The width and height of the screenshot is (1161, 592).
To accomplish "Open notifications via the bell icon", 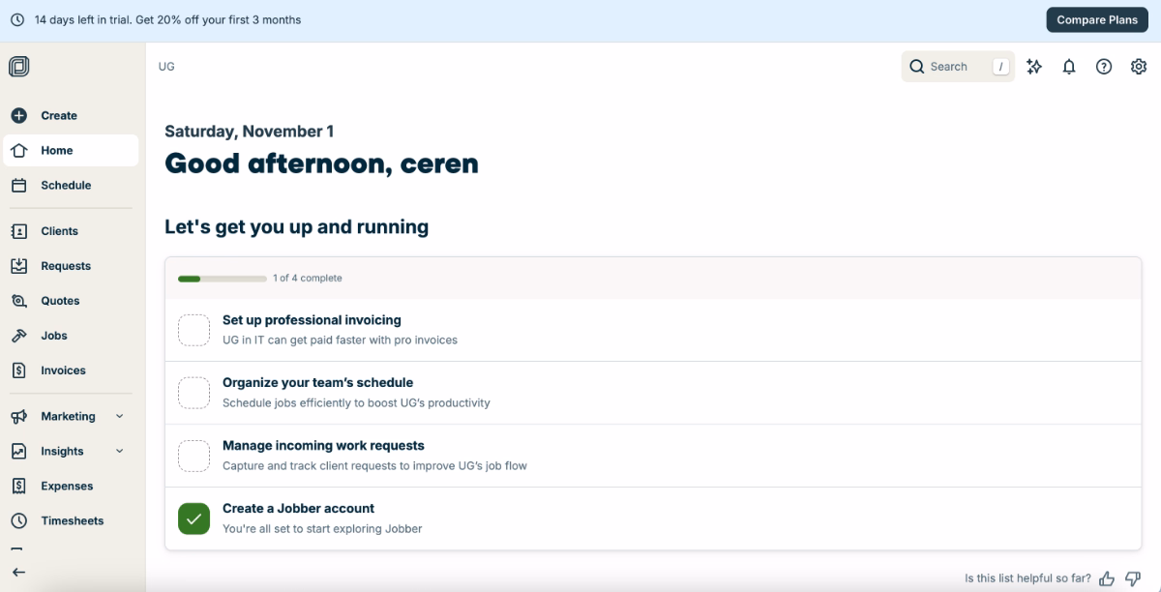I will [1069, 66].
